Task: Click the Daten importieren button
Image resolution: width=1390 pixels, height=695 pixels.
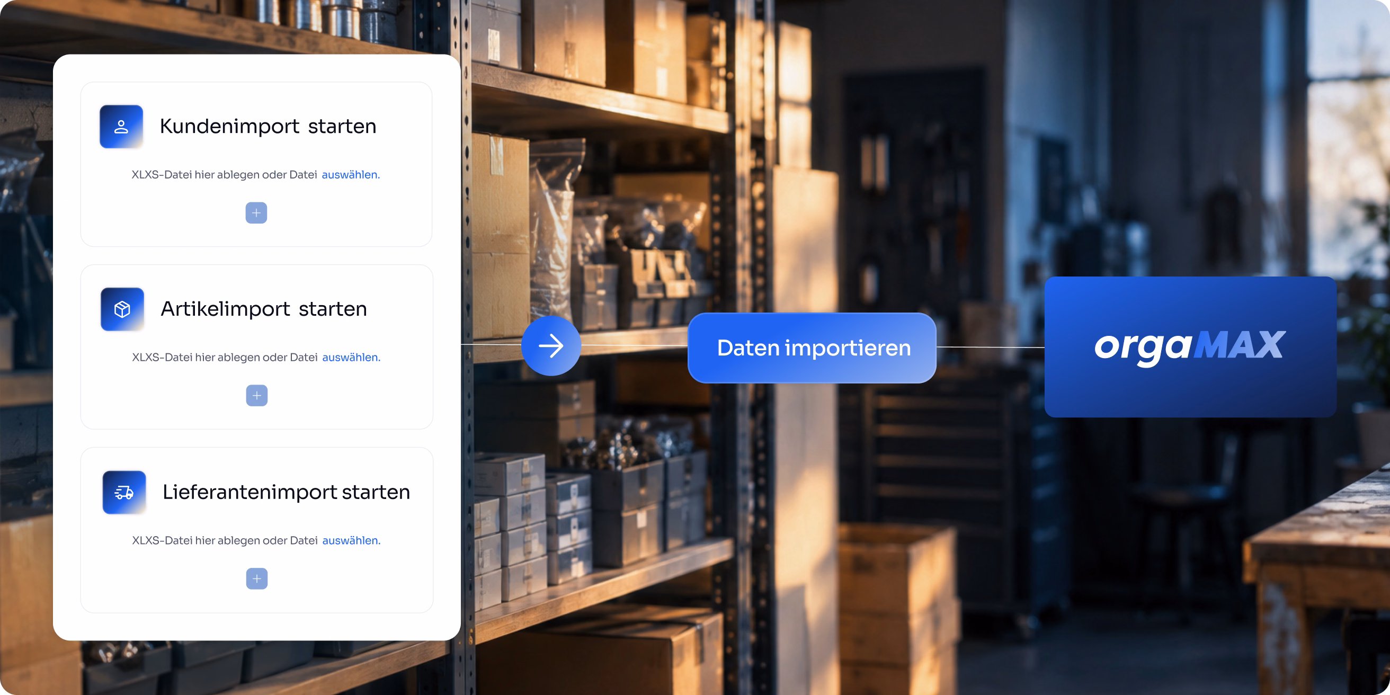Action: (812, 348)
